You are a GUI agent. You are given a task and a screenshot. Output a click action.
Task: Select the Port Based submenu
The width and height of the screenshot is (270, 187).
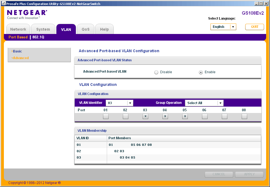(18, 37)
